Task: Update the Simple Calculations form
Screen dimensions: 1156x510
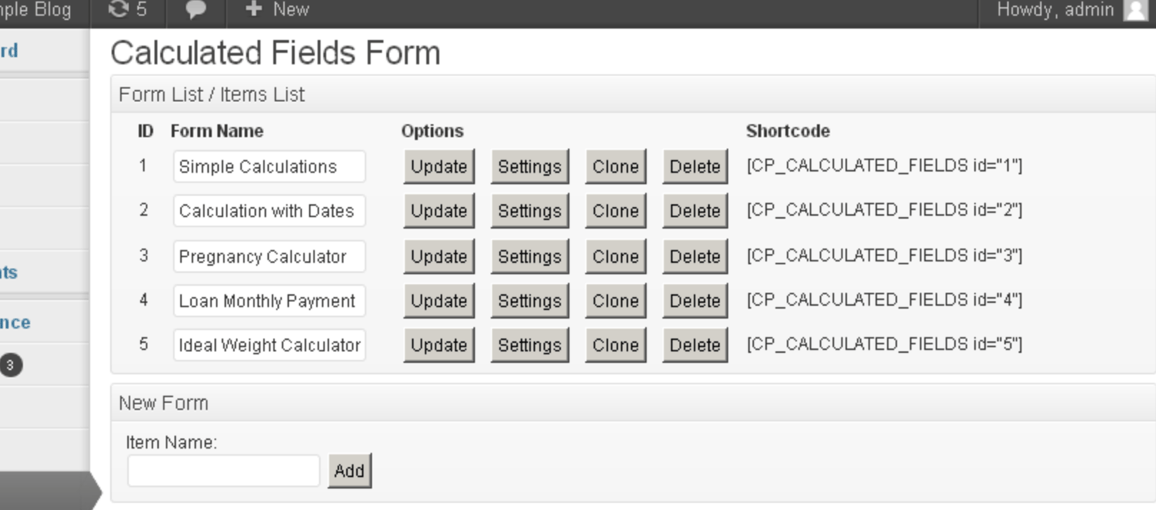Action: click(x=439, y=166)
